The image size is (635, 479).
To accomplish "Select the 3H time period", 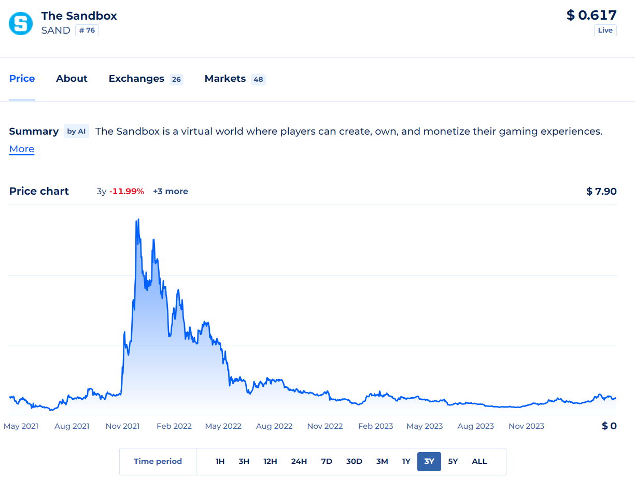I will click(x=244, y=461).
